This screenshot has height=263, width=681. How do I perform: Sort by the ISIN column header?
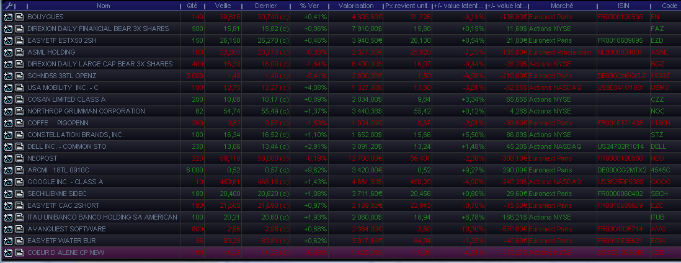pyautogui.click(x=623, y=6)
